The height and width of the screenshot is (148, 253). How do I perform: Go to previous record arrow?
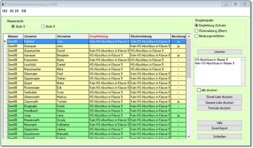pyautogui.click(x=11, y=11)
